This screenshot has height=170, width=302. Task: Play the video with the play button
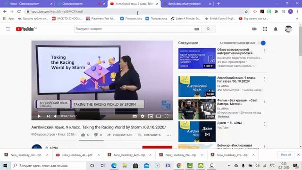(x=39, y=116)
